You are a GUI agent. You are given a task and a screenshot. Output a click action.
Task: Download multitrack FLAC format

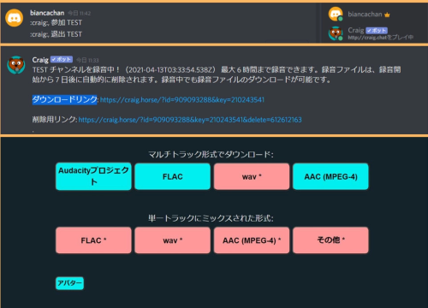pyautogui.click(x=173, y=176)
